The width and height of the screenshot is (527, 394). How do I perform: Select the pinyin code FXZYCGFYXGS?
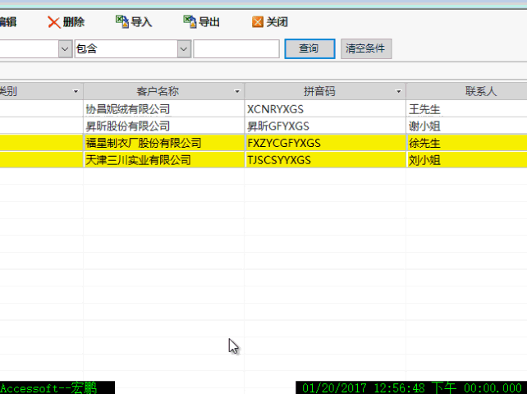[325, 143]
